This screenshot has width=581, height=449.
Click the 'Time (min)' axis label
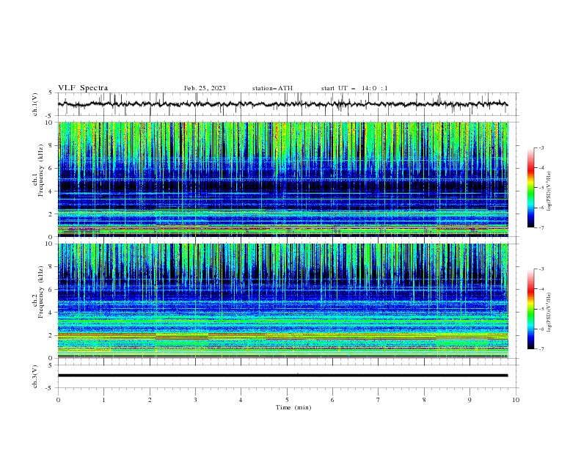293,407
